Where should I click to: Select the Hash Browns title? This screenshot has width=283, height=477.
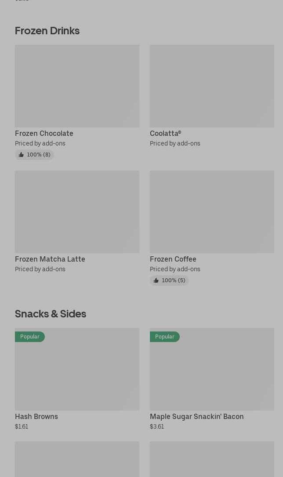click(x=36, y=416)
